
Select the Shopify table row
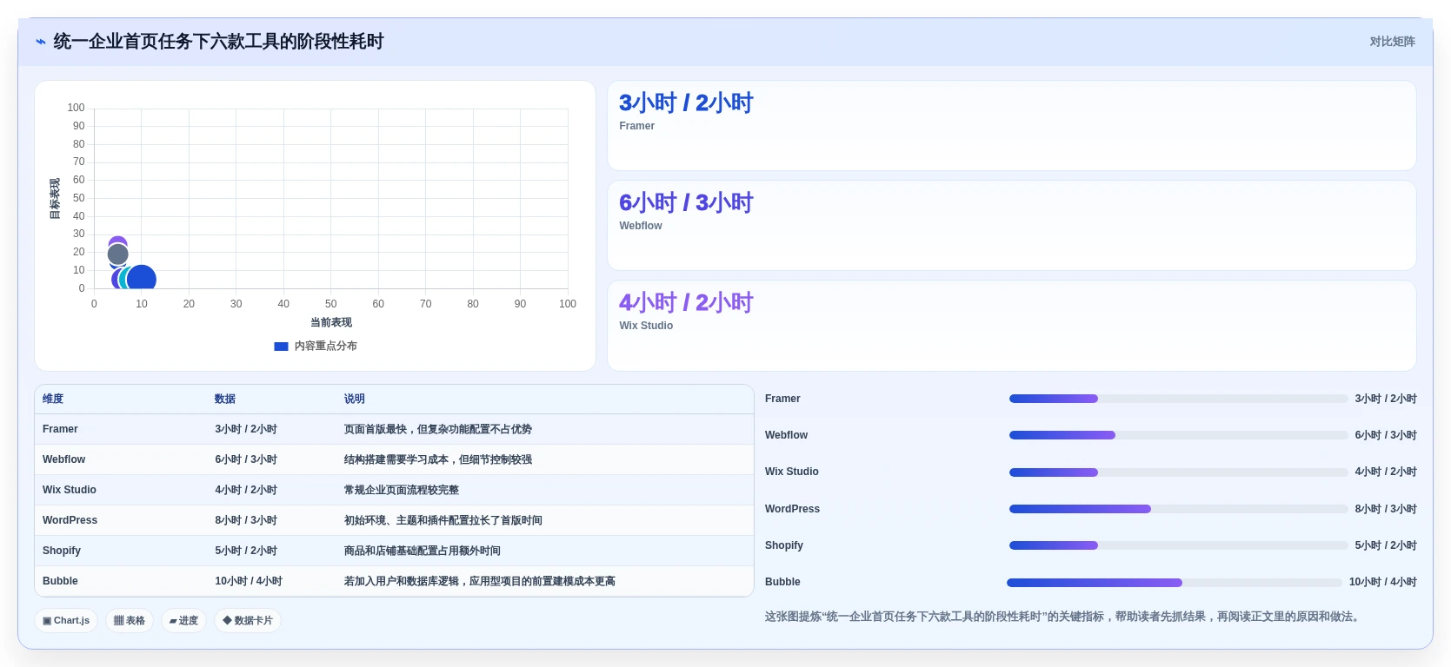pyautogui.click(x=394, y=551)
